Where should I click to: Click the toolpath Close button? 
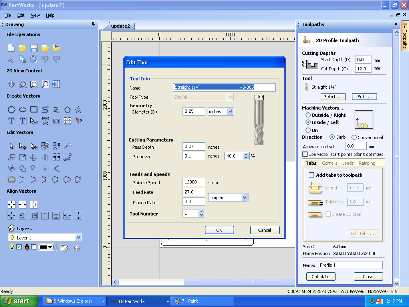click(368, 277)
